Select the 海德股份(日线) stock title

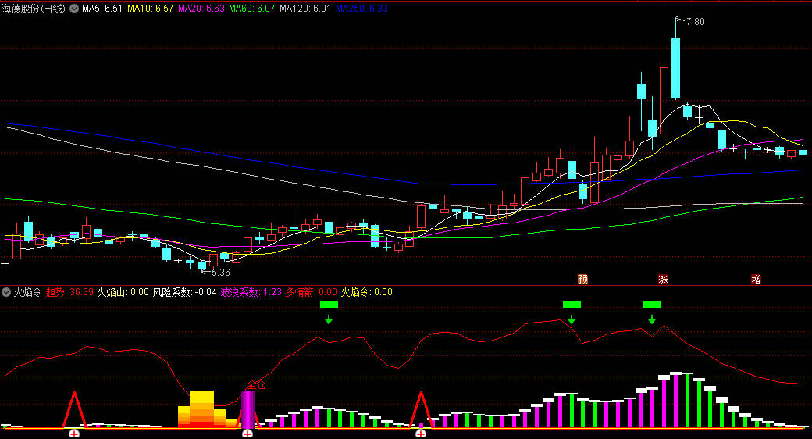point(34,9)
